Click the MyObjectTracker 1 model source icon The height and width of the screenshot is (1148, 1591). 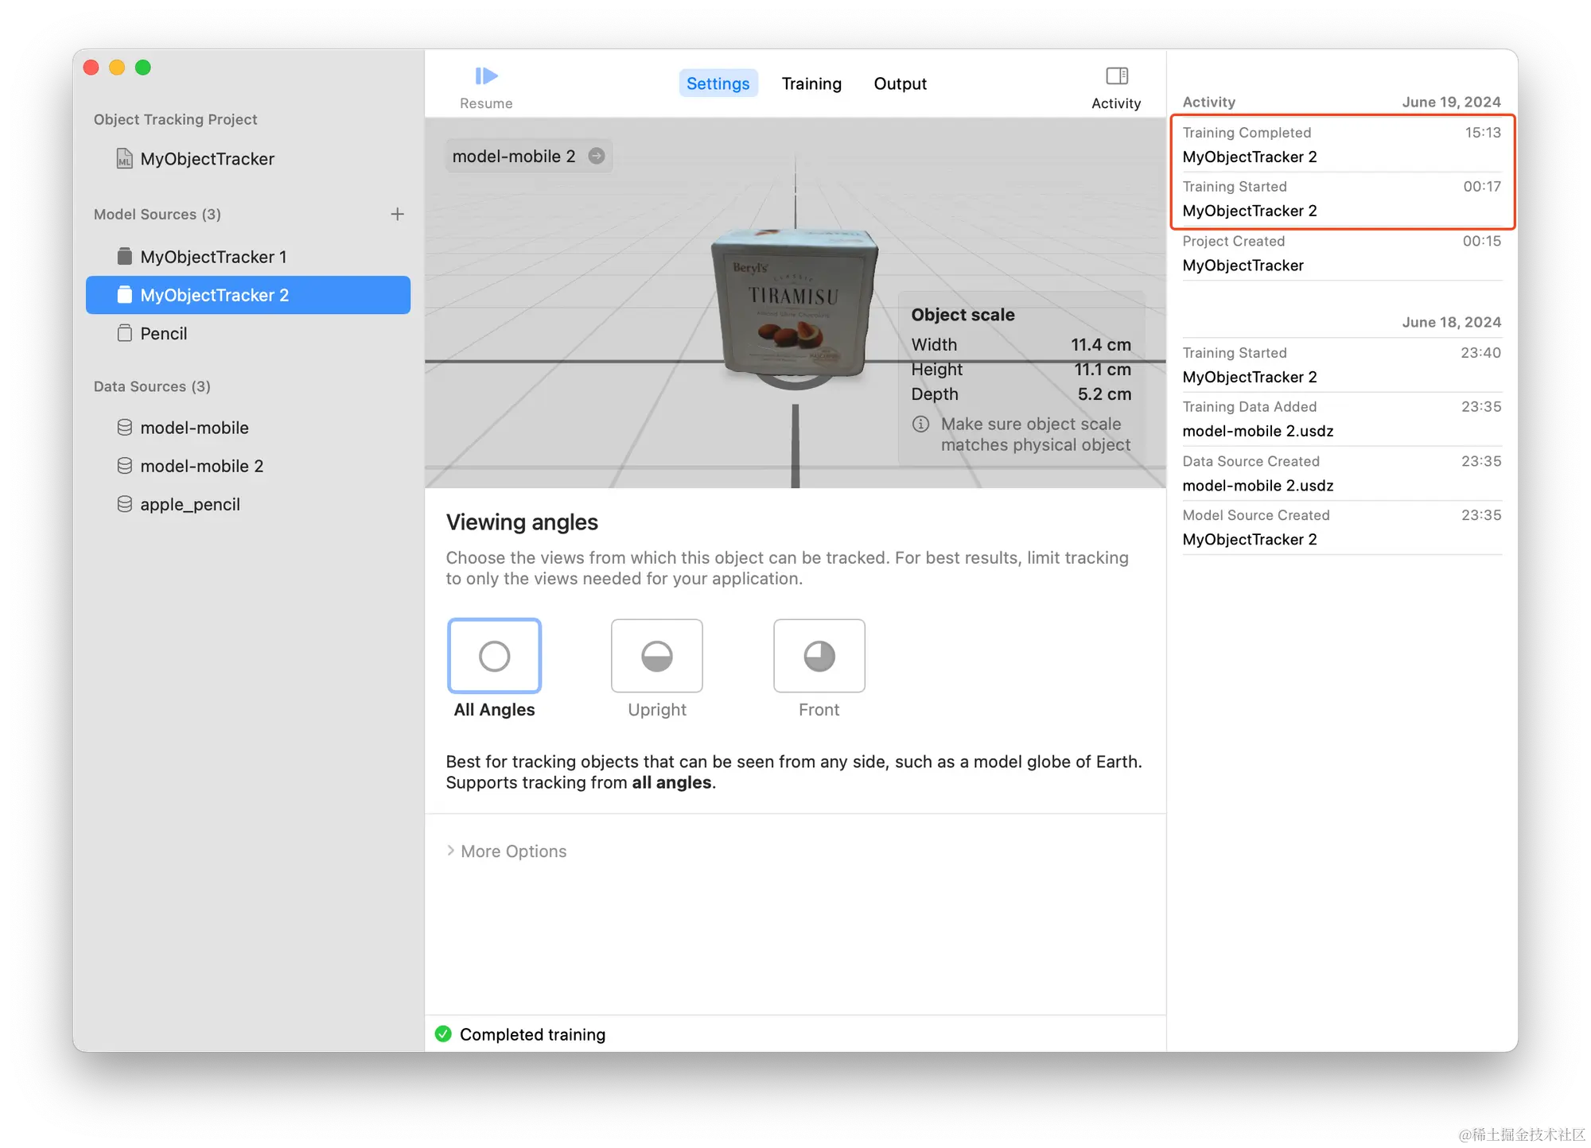[124, 256]
